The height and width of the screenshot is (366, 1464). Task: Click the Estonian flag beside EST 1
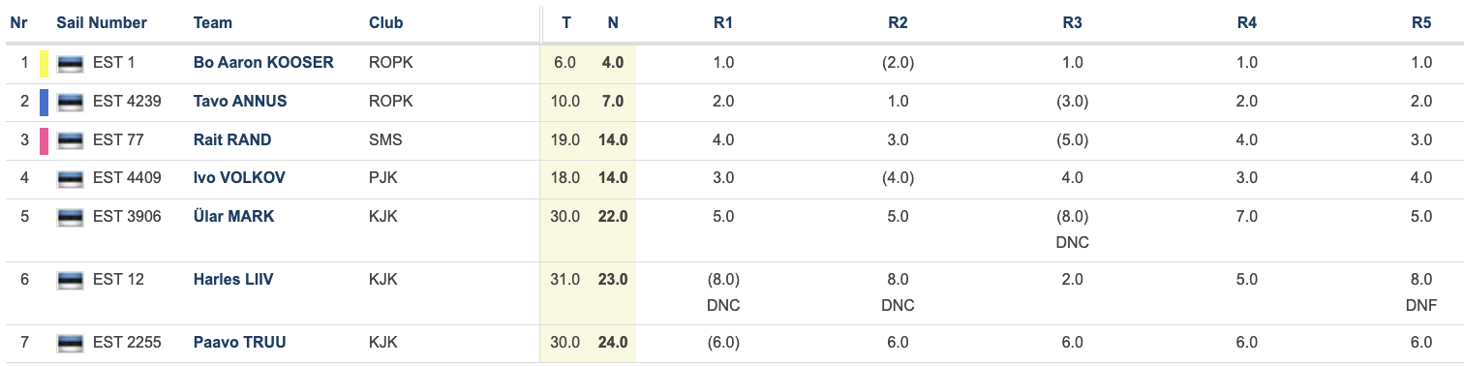[x=70, y=64]
